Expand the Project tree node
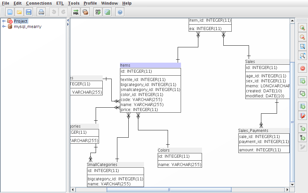Screen dimensions: 308x193 [4, 21]
